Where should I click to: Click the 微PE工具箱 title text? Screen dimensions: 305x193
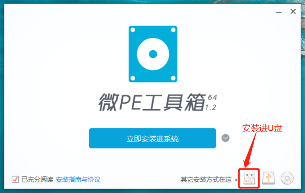pyautogui.click(x=152, y=102)
